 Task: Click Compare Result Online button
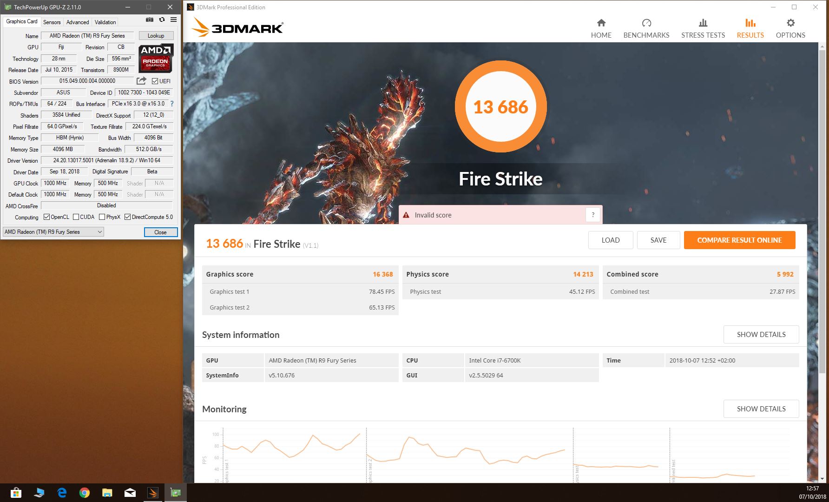pyautogui.click(x=739, y=240)
